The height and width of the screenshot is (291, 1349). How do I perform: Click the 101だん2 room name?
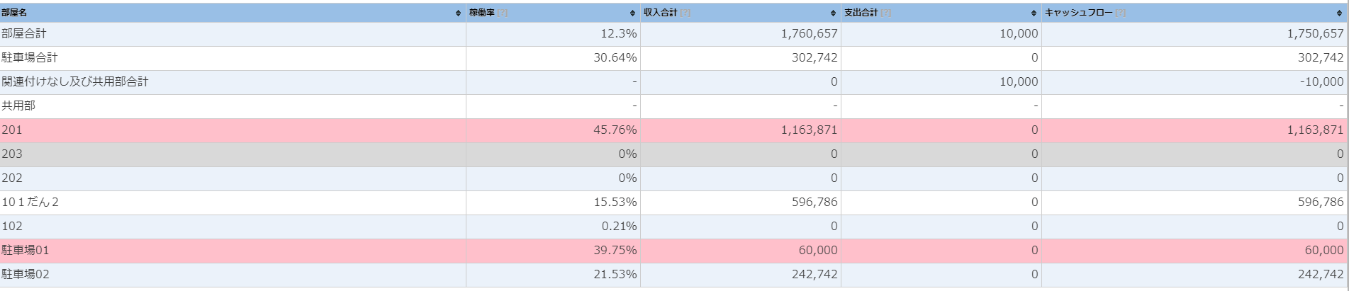pyautogui.click(x=30, y=202)
